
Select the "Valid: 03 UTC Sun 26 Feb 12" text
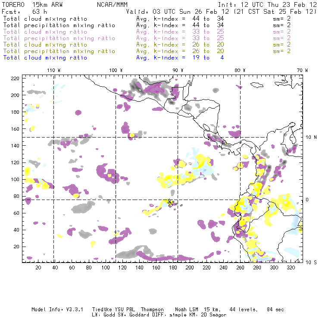pyautogui.click(x=178, y=12)
